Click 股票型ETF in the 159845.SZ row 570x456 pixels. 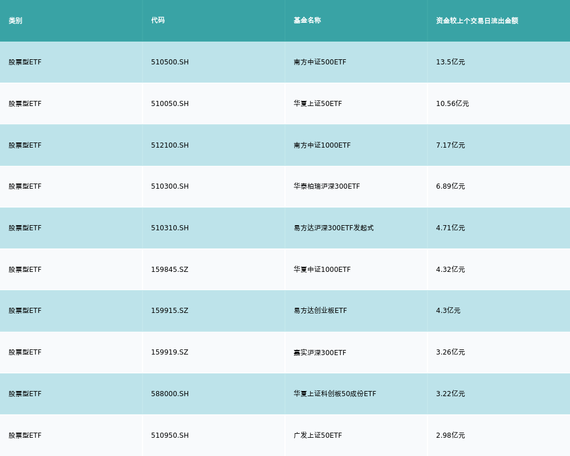click(25, 270)
